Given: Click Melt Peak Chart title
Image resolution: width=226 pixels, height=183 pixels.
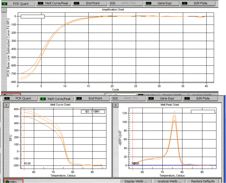Looking at the screenshot, I should click(x=170, y=105).
